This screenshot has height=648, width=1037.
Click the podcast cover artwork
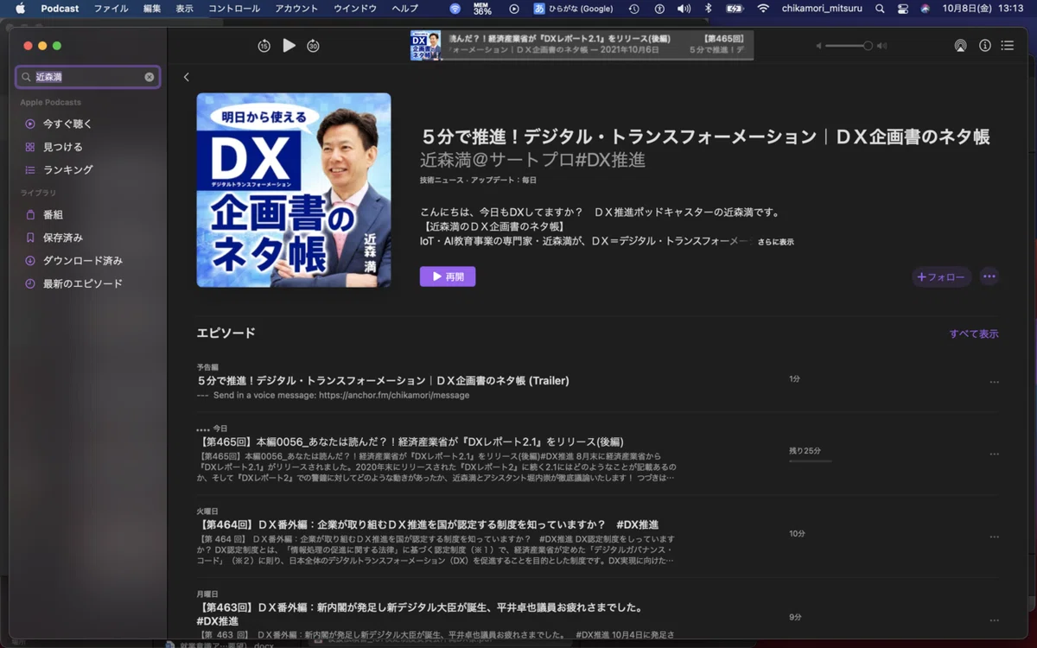click(x=294, y=190)
